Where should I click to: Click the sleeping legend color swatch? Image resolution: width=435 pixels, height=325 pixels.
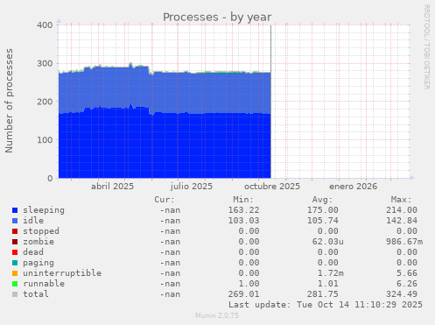[15, 210]
